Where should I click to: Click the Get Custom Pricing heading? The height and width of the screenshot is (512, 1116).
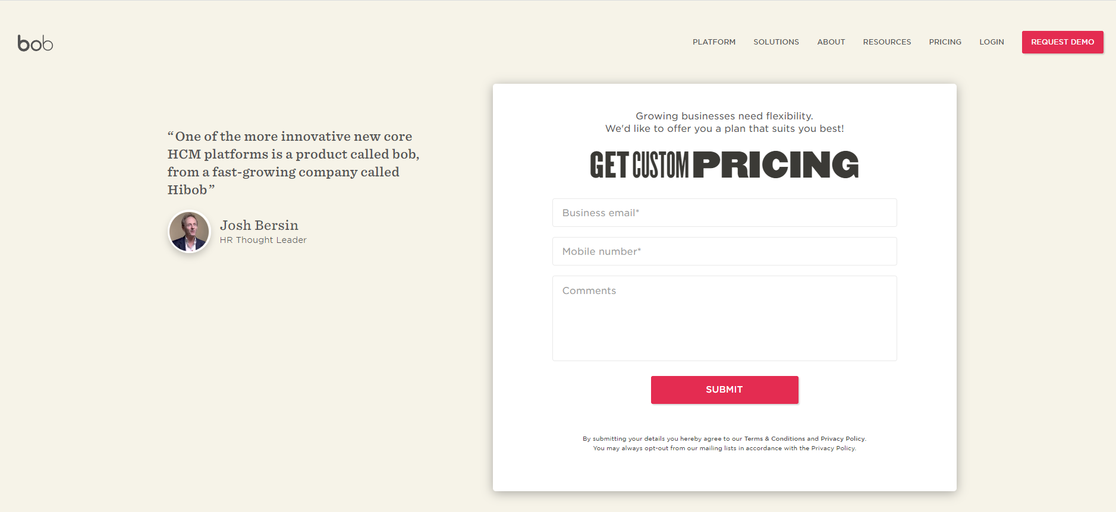[724, 165]
